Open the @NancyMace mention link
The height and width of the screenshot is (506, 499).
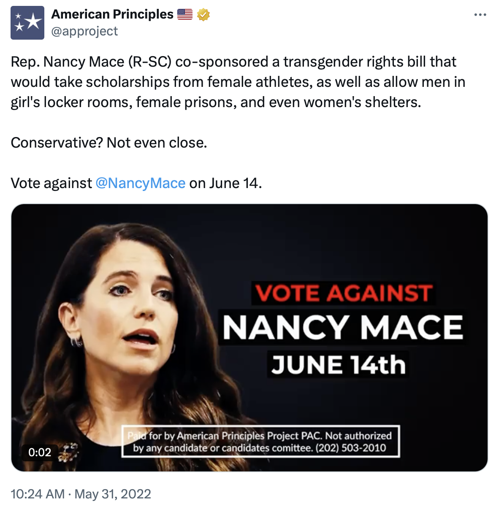pos(140,183)
